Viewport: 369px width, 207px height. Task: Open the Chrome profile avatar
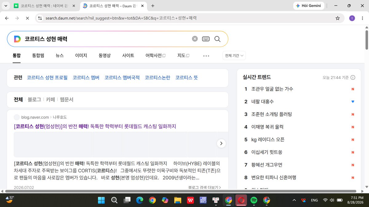352,18
